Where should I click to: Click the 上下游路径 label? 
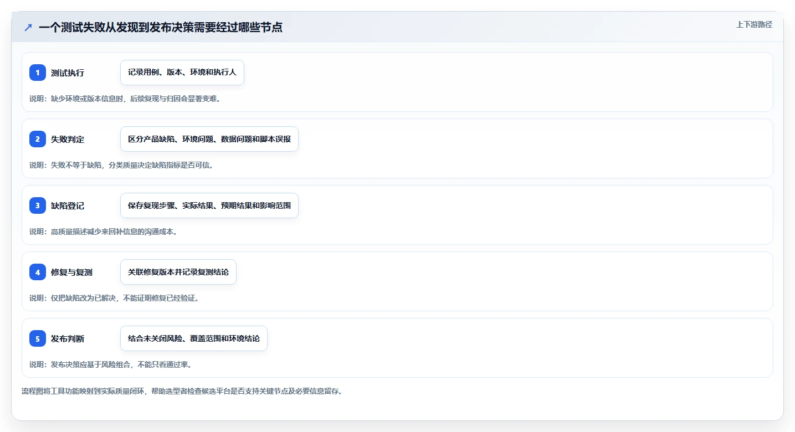[x=754, y=24]
